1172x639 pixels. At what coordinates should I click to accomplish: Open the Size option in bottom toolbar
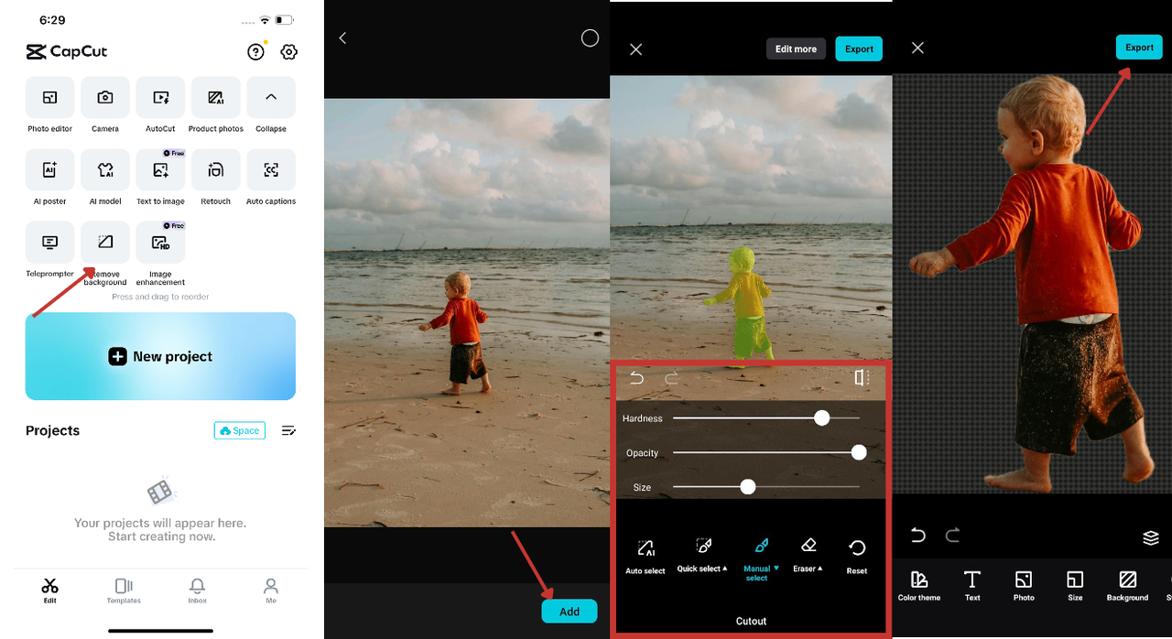pos(1075,586)
